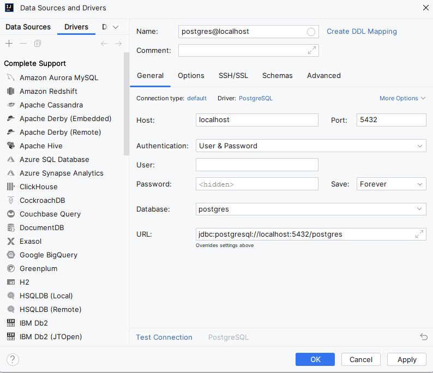Image resolution: width=433 pixels, height=373 pixels.
Task: Confirm with the OK button
Action: point(315,359)
